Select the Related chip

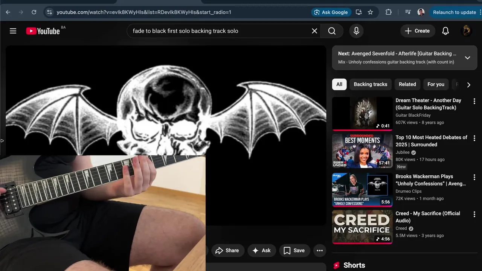pyautogui.click(x=407, y=84)
